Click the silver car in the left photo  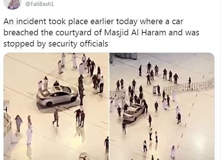point(57,95)
